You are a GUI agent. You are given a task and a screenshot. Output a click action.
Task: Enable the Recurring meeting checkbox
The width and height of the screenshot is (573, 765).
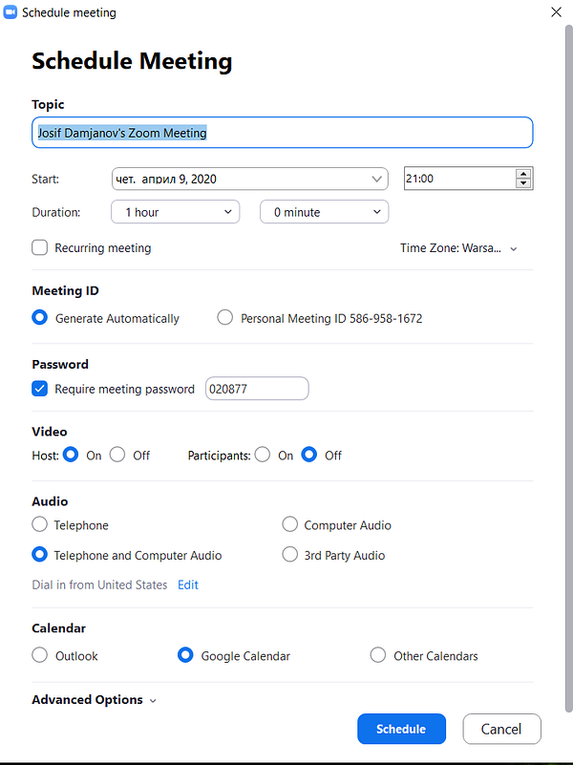click(39, 248)
